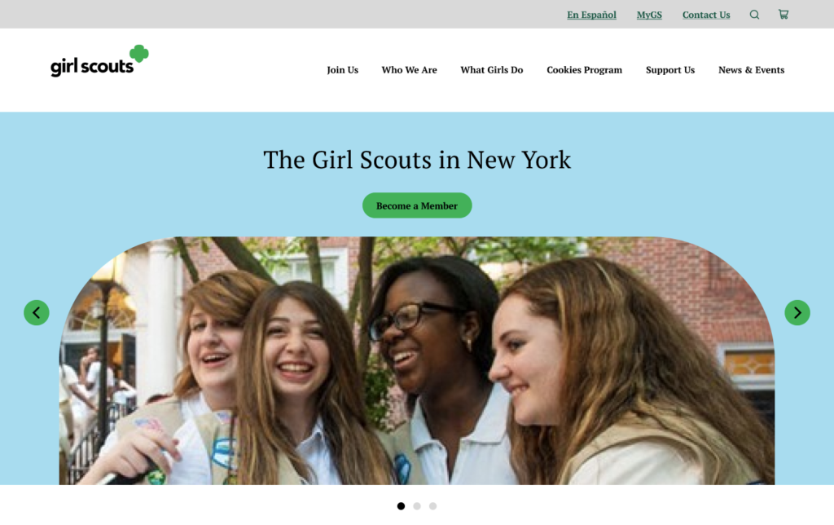Image resolution: width=834 pixels, height=525 pixels.
Task: Click the Girl Scouts trefoil logo
Action: click(99, 61)
